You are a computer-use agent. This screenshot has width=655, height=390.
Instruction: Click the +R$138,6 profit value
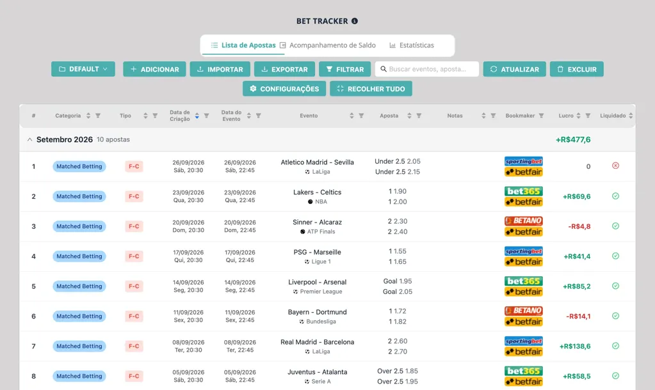click(575, 346)
